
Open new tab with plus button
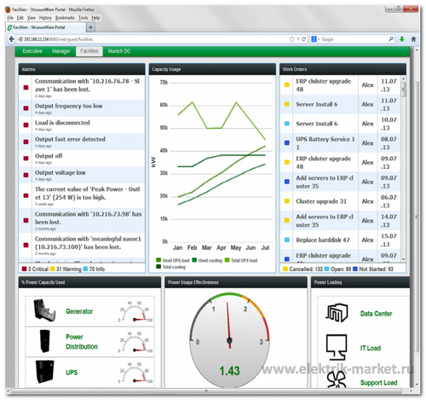[x=90, y=27]
